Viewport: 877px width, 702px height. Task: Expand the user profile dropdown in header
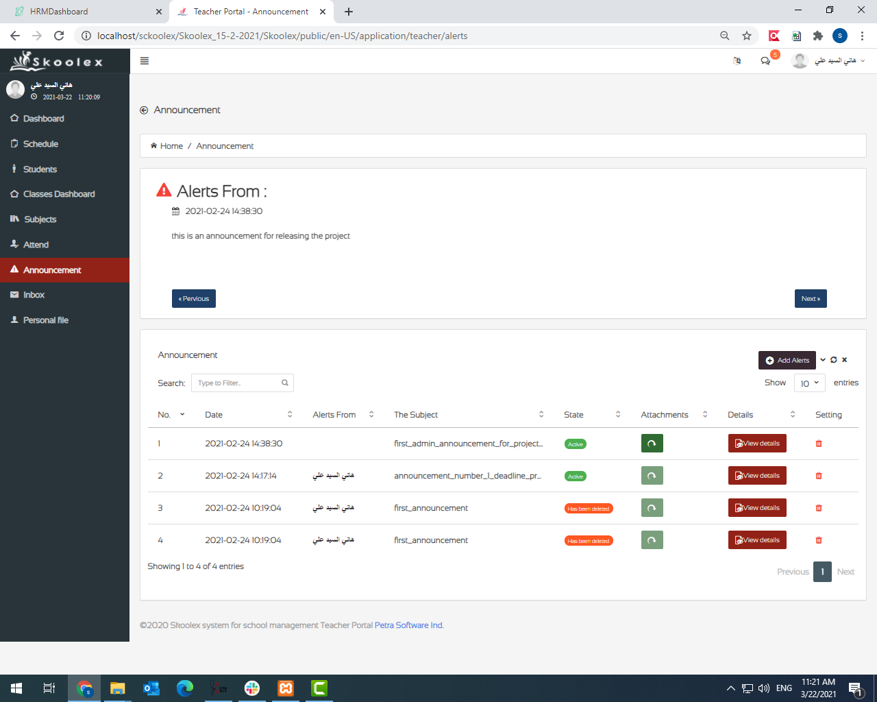828,61
